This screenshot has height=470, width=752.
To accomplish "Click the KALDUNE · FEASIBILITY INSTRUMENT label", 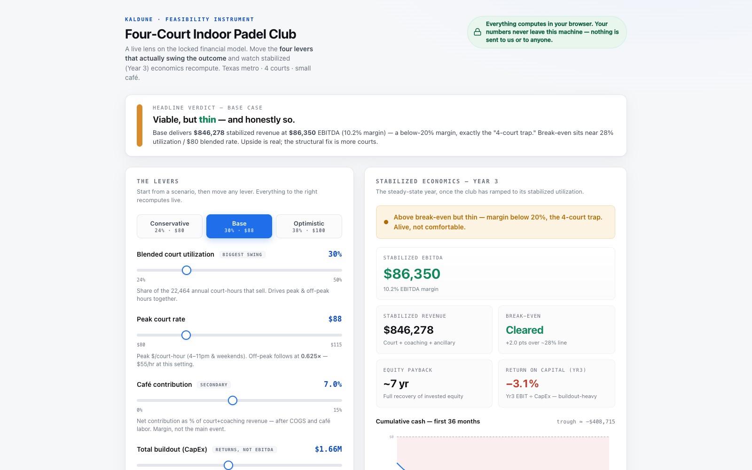I will pyautogui.click(x=189, y=19).
